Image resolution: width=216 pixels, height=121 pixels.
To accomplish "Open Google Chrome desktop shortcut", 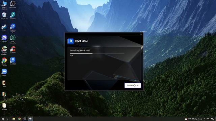I will tap(4, 62).
